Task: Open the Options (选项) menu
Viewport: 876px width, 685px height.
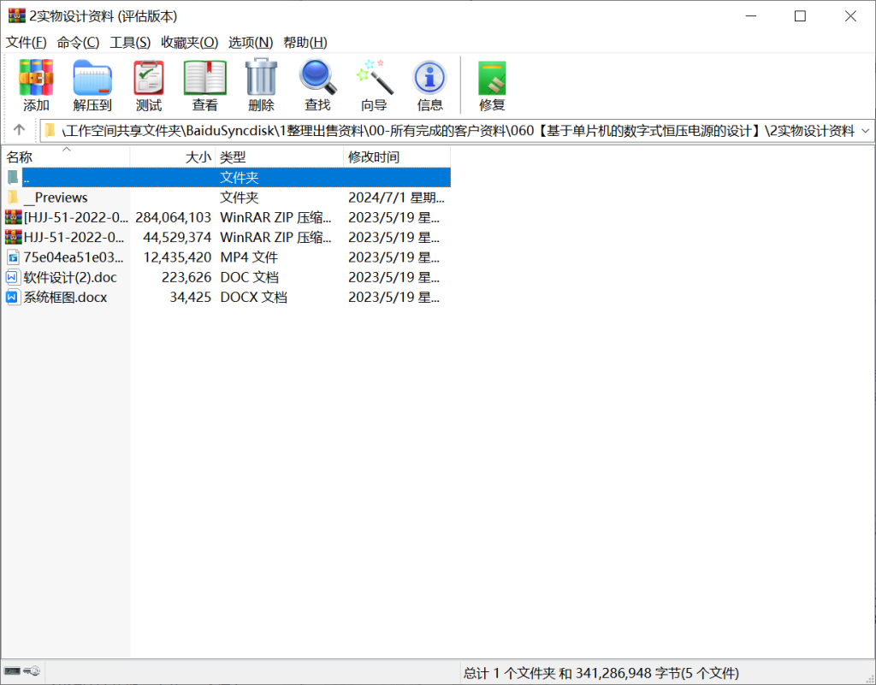Action: [251, 42]
